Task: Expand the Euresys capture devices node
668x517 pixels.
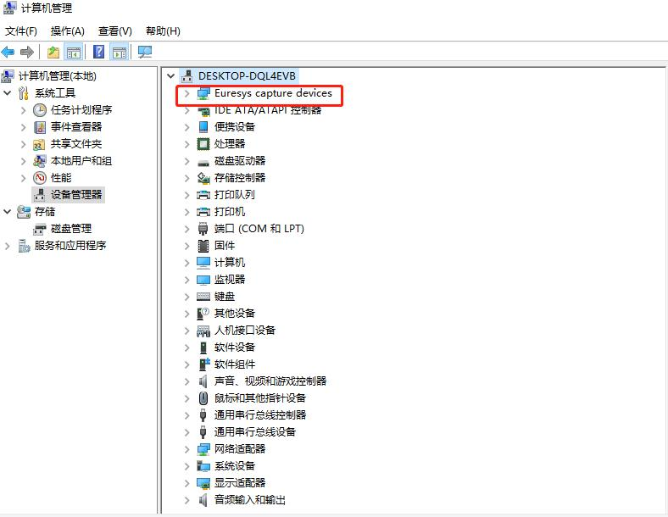Action: (186, 93)
